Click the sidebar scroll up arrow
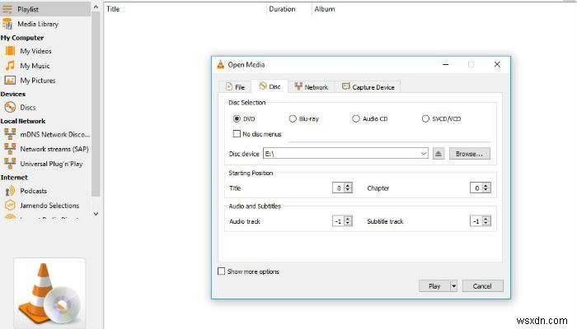577x329 pixels. click(x=96, y=7)
